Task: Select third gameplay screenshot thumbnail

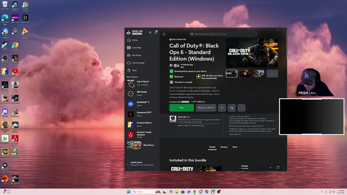Action: coord(259,73)
